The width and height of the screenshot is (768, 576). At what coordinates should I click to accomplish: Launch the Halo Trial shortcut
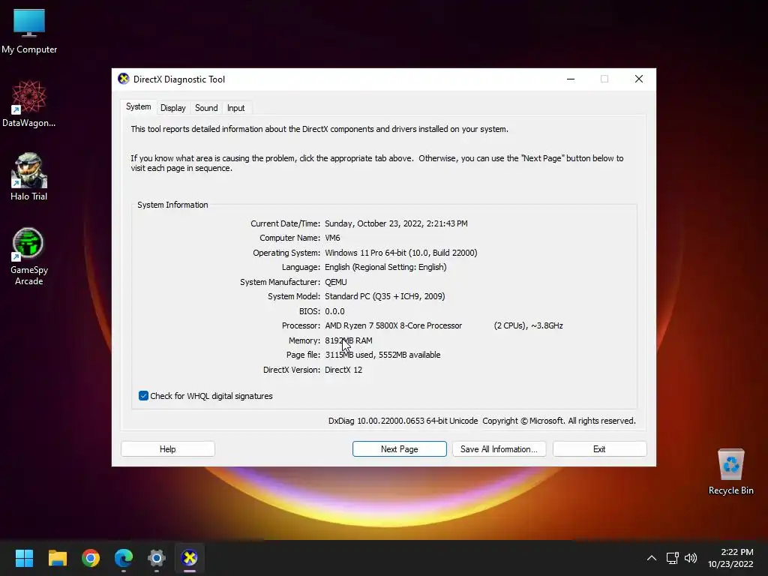pyautogui.click(x=29, y=177)
